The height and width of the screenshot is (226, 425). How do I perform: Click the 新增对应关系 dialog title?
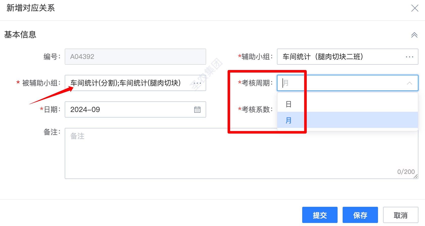(x=30, y=8)
